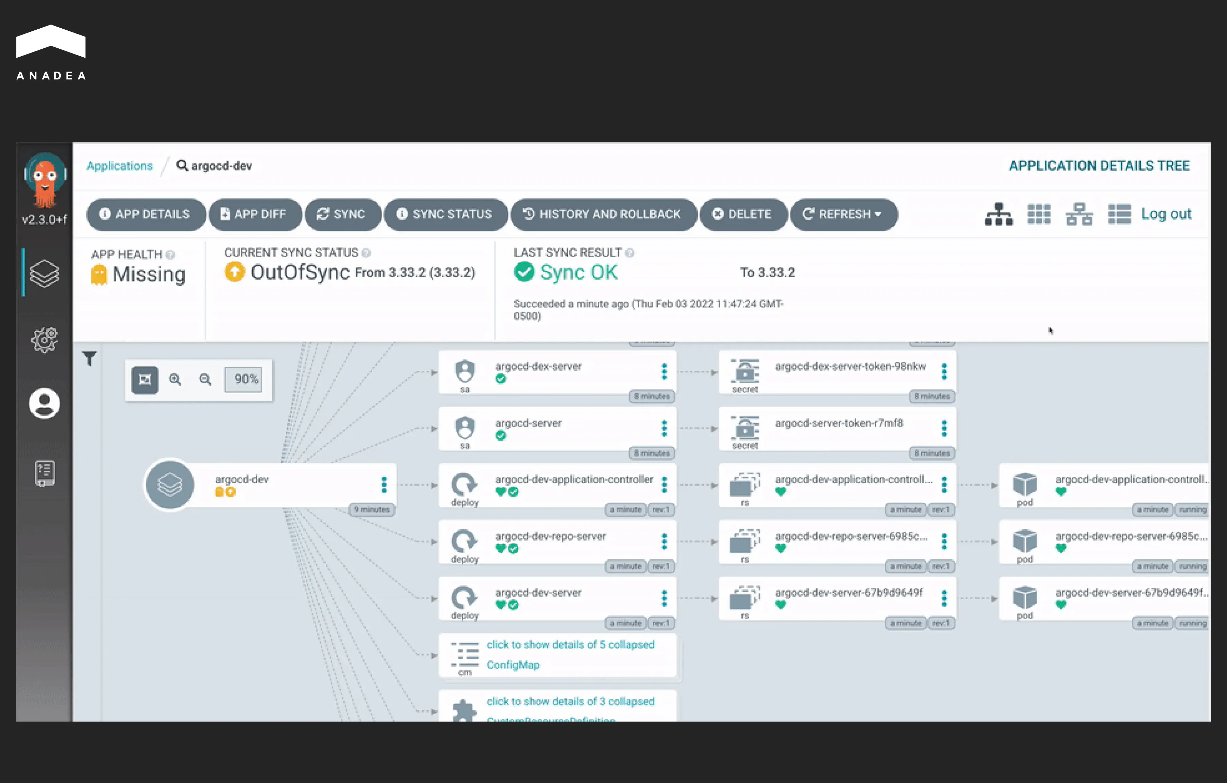
Task: Click the SYNC STATUS button
Action: pos(445,214)
